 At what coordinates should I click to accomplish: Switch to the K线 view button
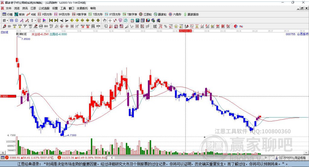pyautogui.click(x=31, y=14)
